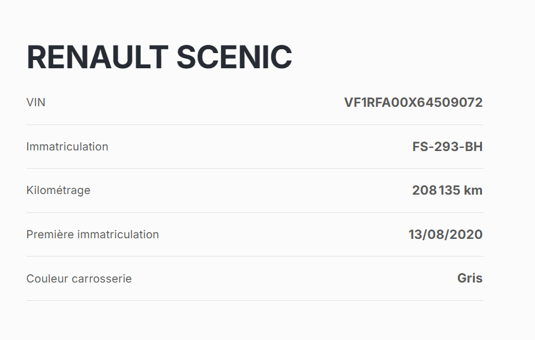Click the RENAULT SCENIC heading

pyautogui.click(x=159, y=58)
